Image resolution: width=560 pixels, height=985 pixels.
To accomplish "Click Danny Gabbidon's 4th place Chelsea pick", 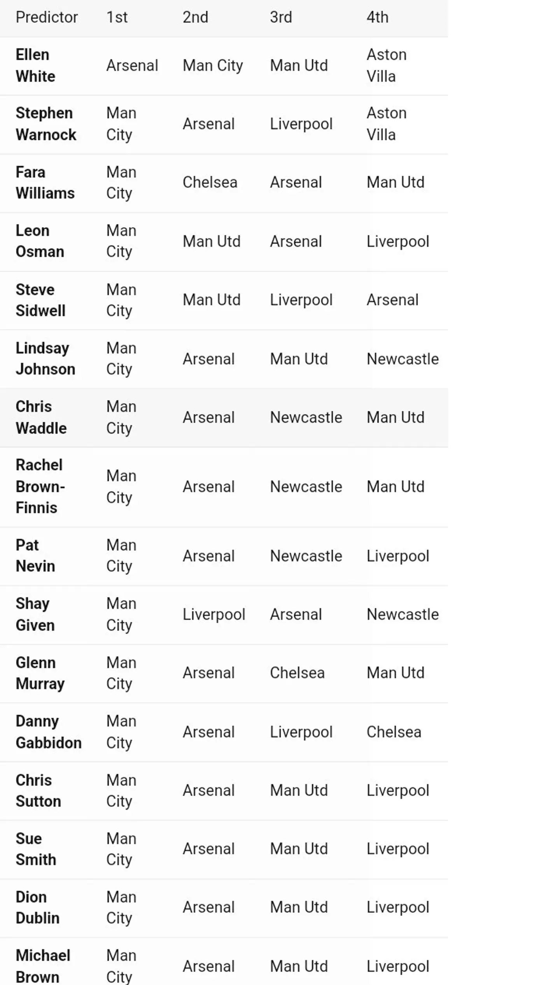I will tap(394, 732).
